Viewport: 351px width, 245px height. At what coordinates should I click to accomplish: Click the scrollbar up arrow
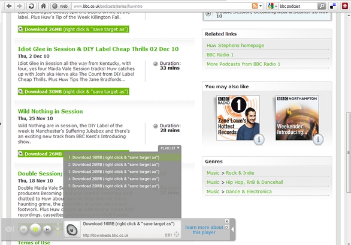(x=349, y=16)
